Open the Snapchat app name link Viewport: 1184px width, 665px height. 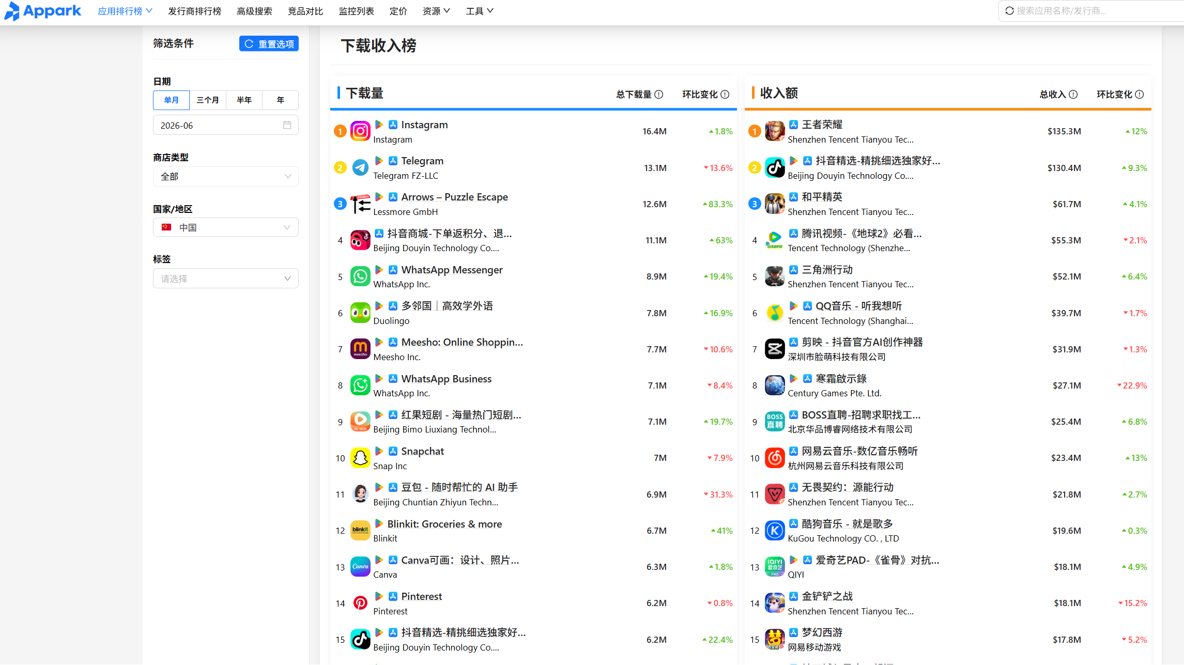[423, 451]
